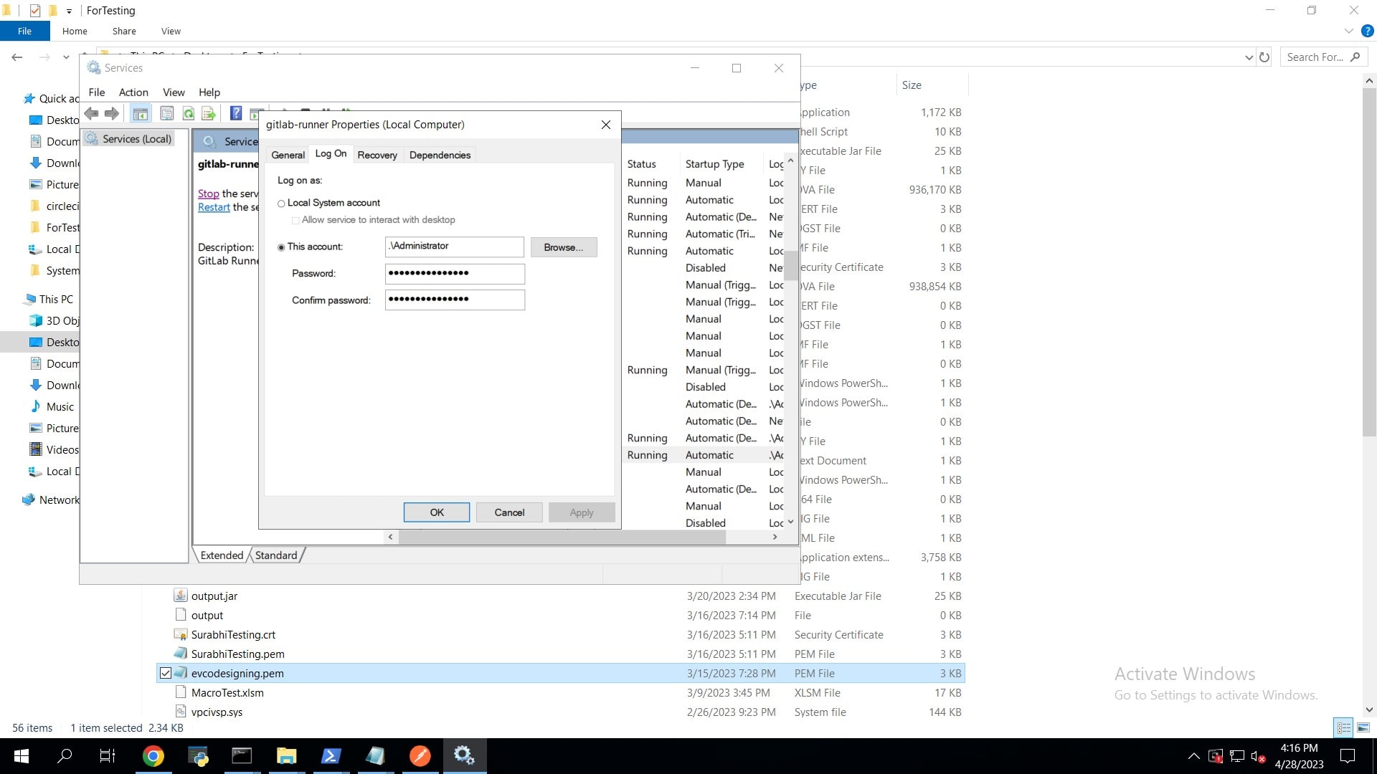Click Show/Hide Console Tree toolbar icon
This screenshot has height=774, width=1377.
141,113
